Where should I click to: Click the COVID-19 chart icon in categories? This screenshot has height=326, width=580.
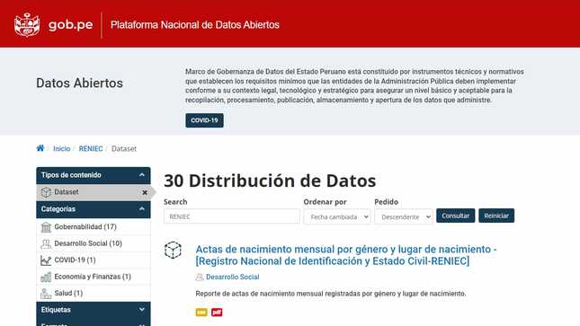tap(46, 260)
